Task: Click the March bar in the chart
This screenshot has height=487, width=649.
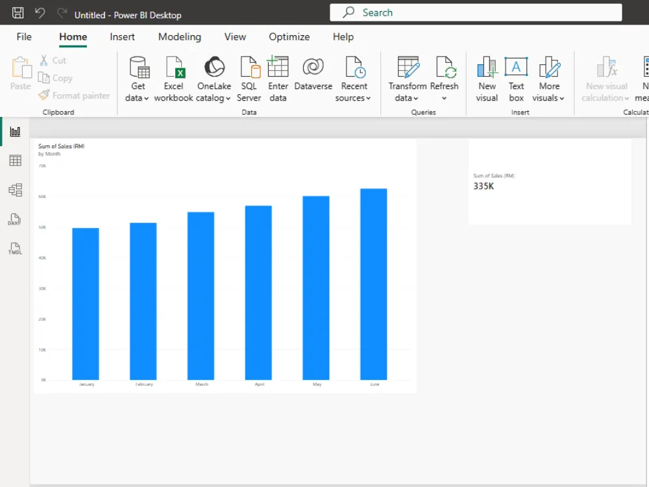Action: (201, 295)
